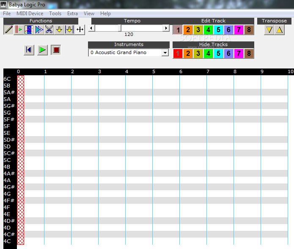The height and width of the screenshot is (249, 294).
Task: Click the 4G# note row label
Action: (x=9, y=187)
